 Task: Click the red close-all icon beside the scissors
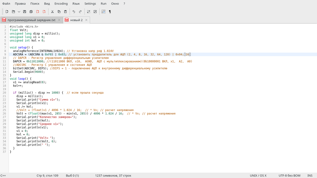tap(44, 12)
